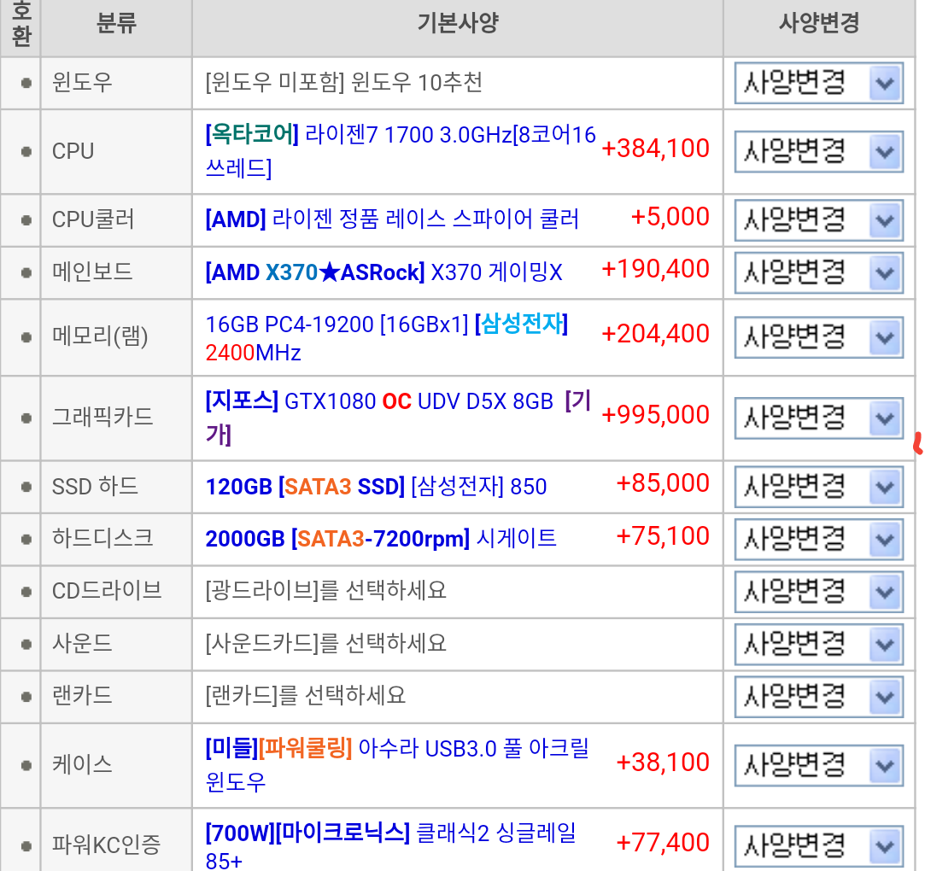Click the power supply price +77,400
Screen dimensions: 925x871
click(663, 842)
